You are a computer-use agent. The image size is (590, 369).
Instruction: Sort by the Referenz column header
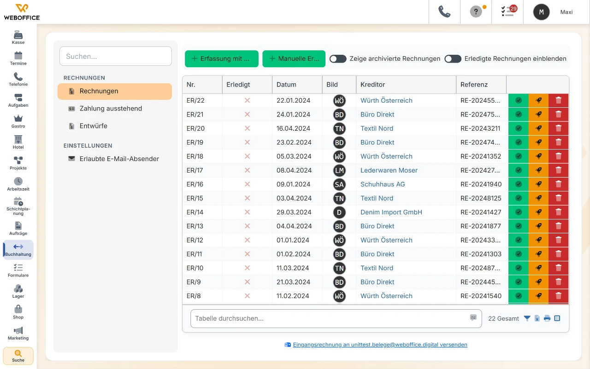pos(481,85)
